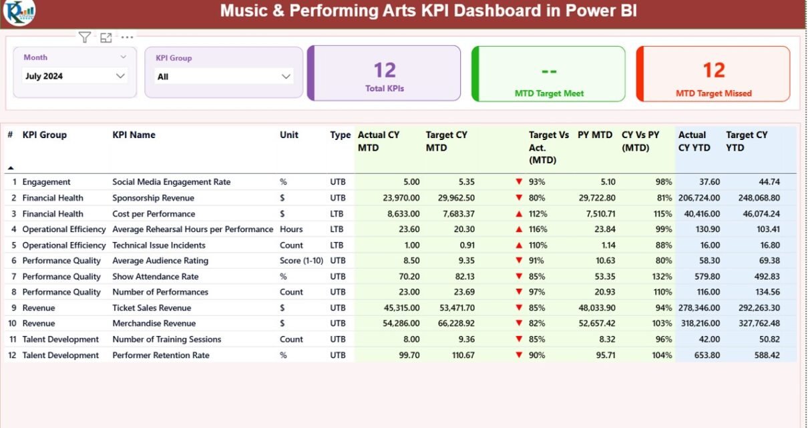Select the Ticket Sales Revenue row
The width and height of the screenshot is (808, 428).
(x=152, y=308)
